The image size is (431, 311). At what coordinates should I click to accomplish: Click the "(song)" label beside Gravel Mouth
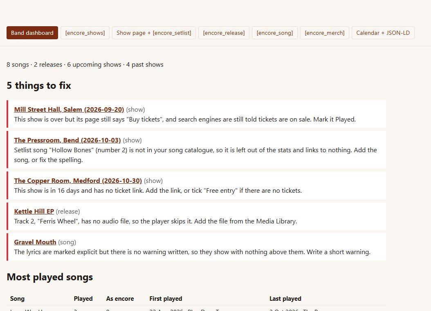pyautogui.click(x=67, y=242)
